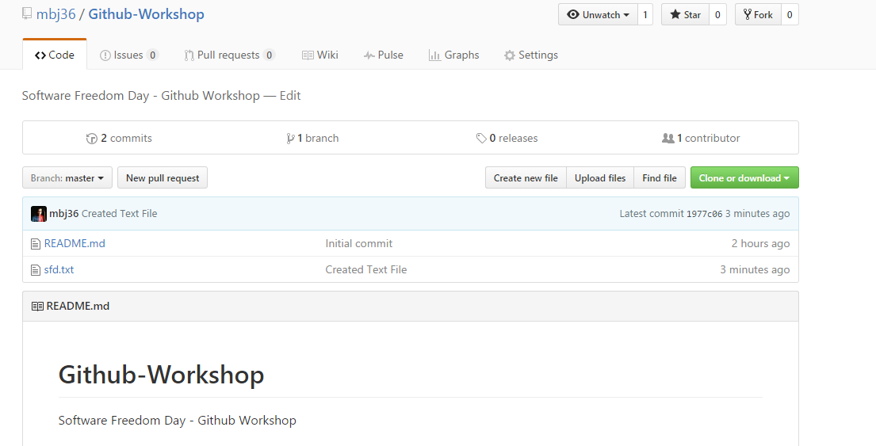Open the latest commit hash 1977c06
This screenshot has width=876, height=446.
tap(704, 214)
